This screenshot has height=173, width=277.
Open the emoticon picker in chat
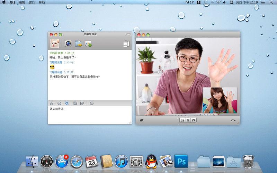(59, 103)
